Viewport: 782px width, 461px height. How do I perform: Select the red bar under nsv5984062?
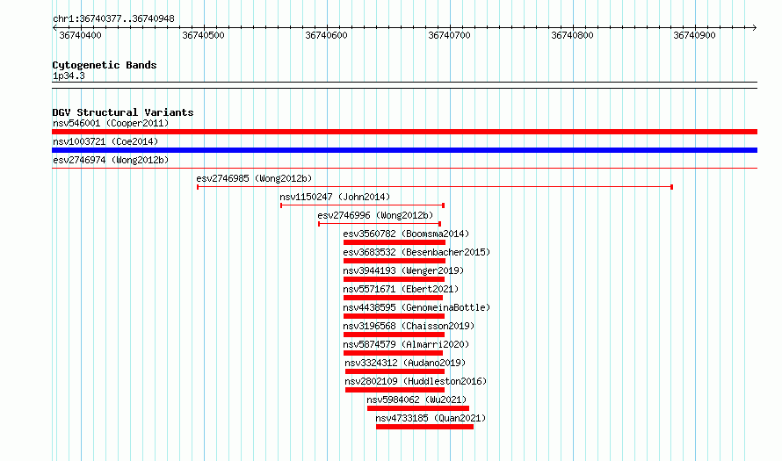click(x=418, y=408)
